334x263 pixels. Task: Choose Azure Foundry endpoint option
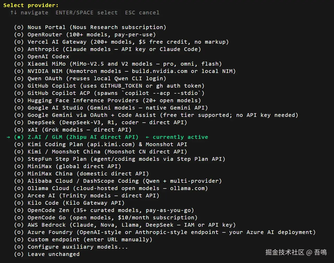click(19, 232)
